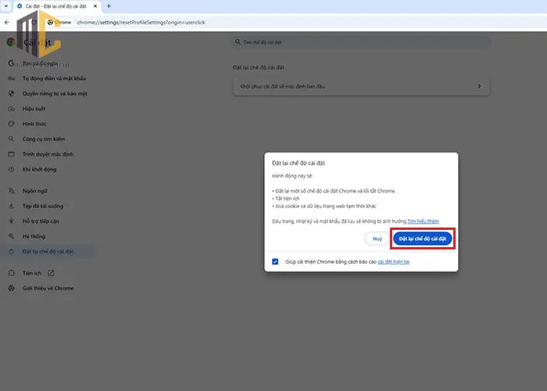Open the Tìm hiểu thêm link
Image resolution: width=547 pixels, height=391 pixels.
(x=424, y=221)
